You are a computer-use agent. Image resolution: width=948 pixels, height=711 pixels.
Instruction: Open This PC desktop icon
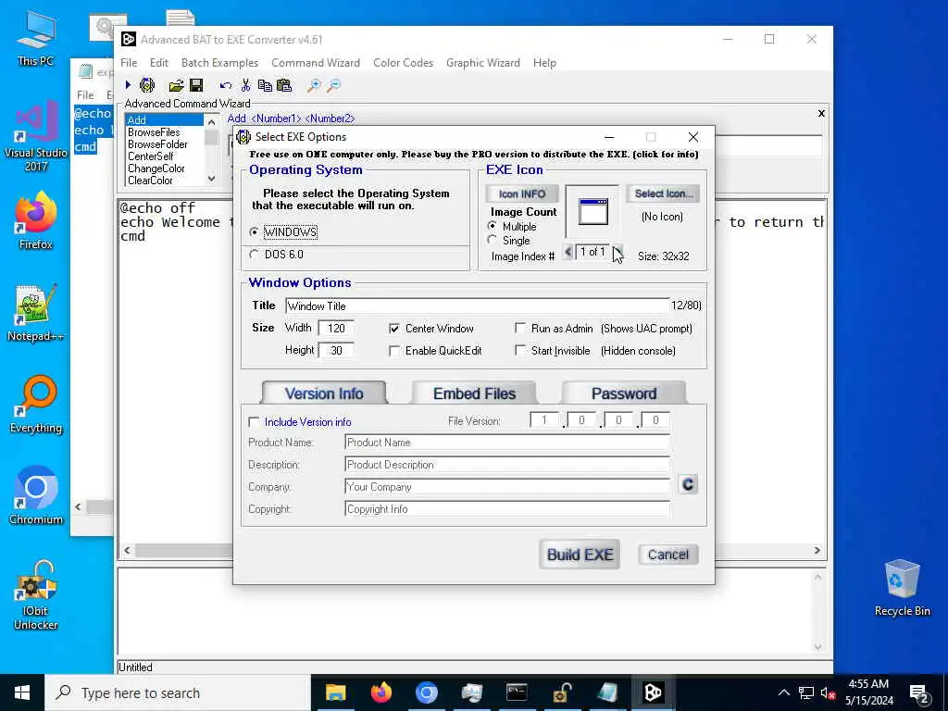[36, 38]
